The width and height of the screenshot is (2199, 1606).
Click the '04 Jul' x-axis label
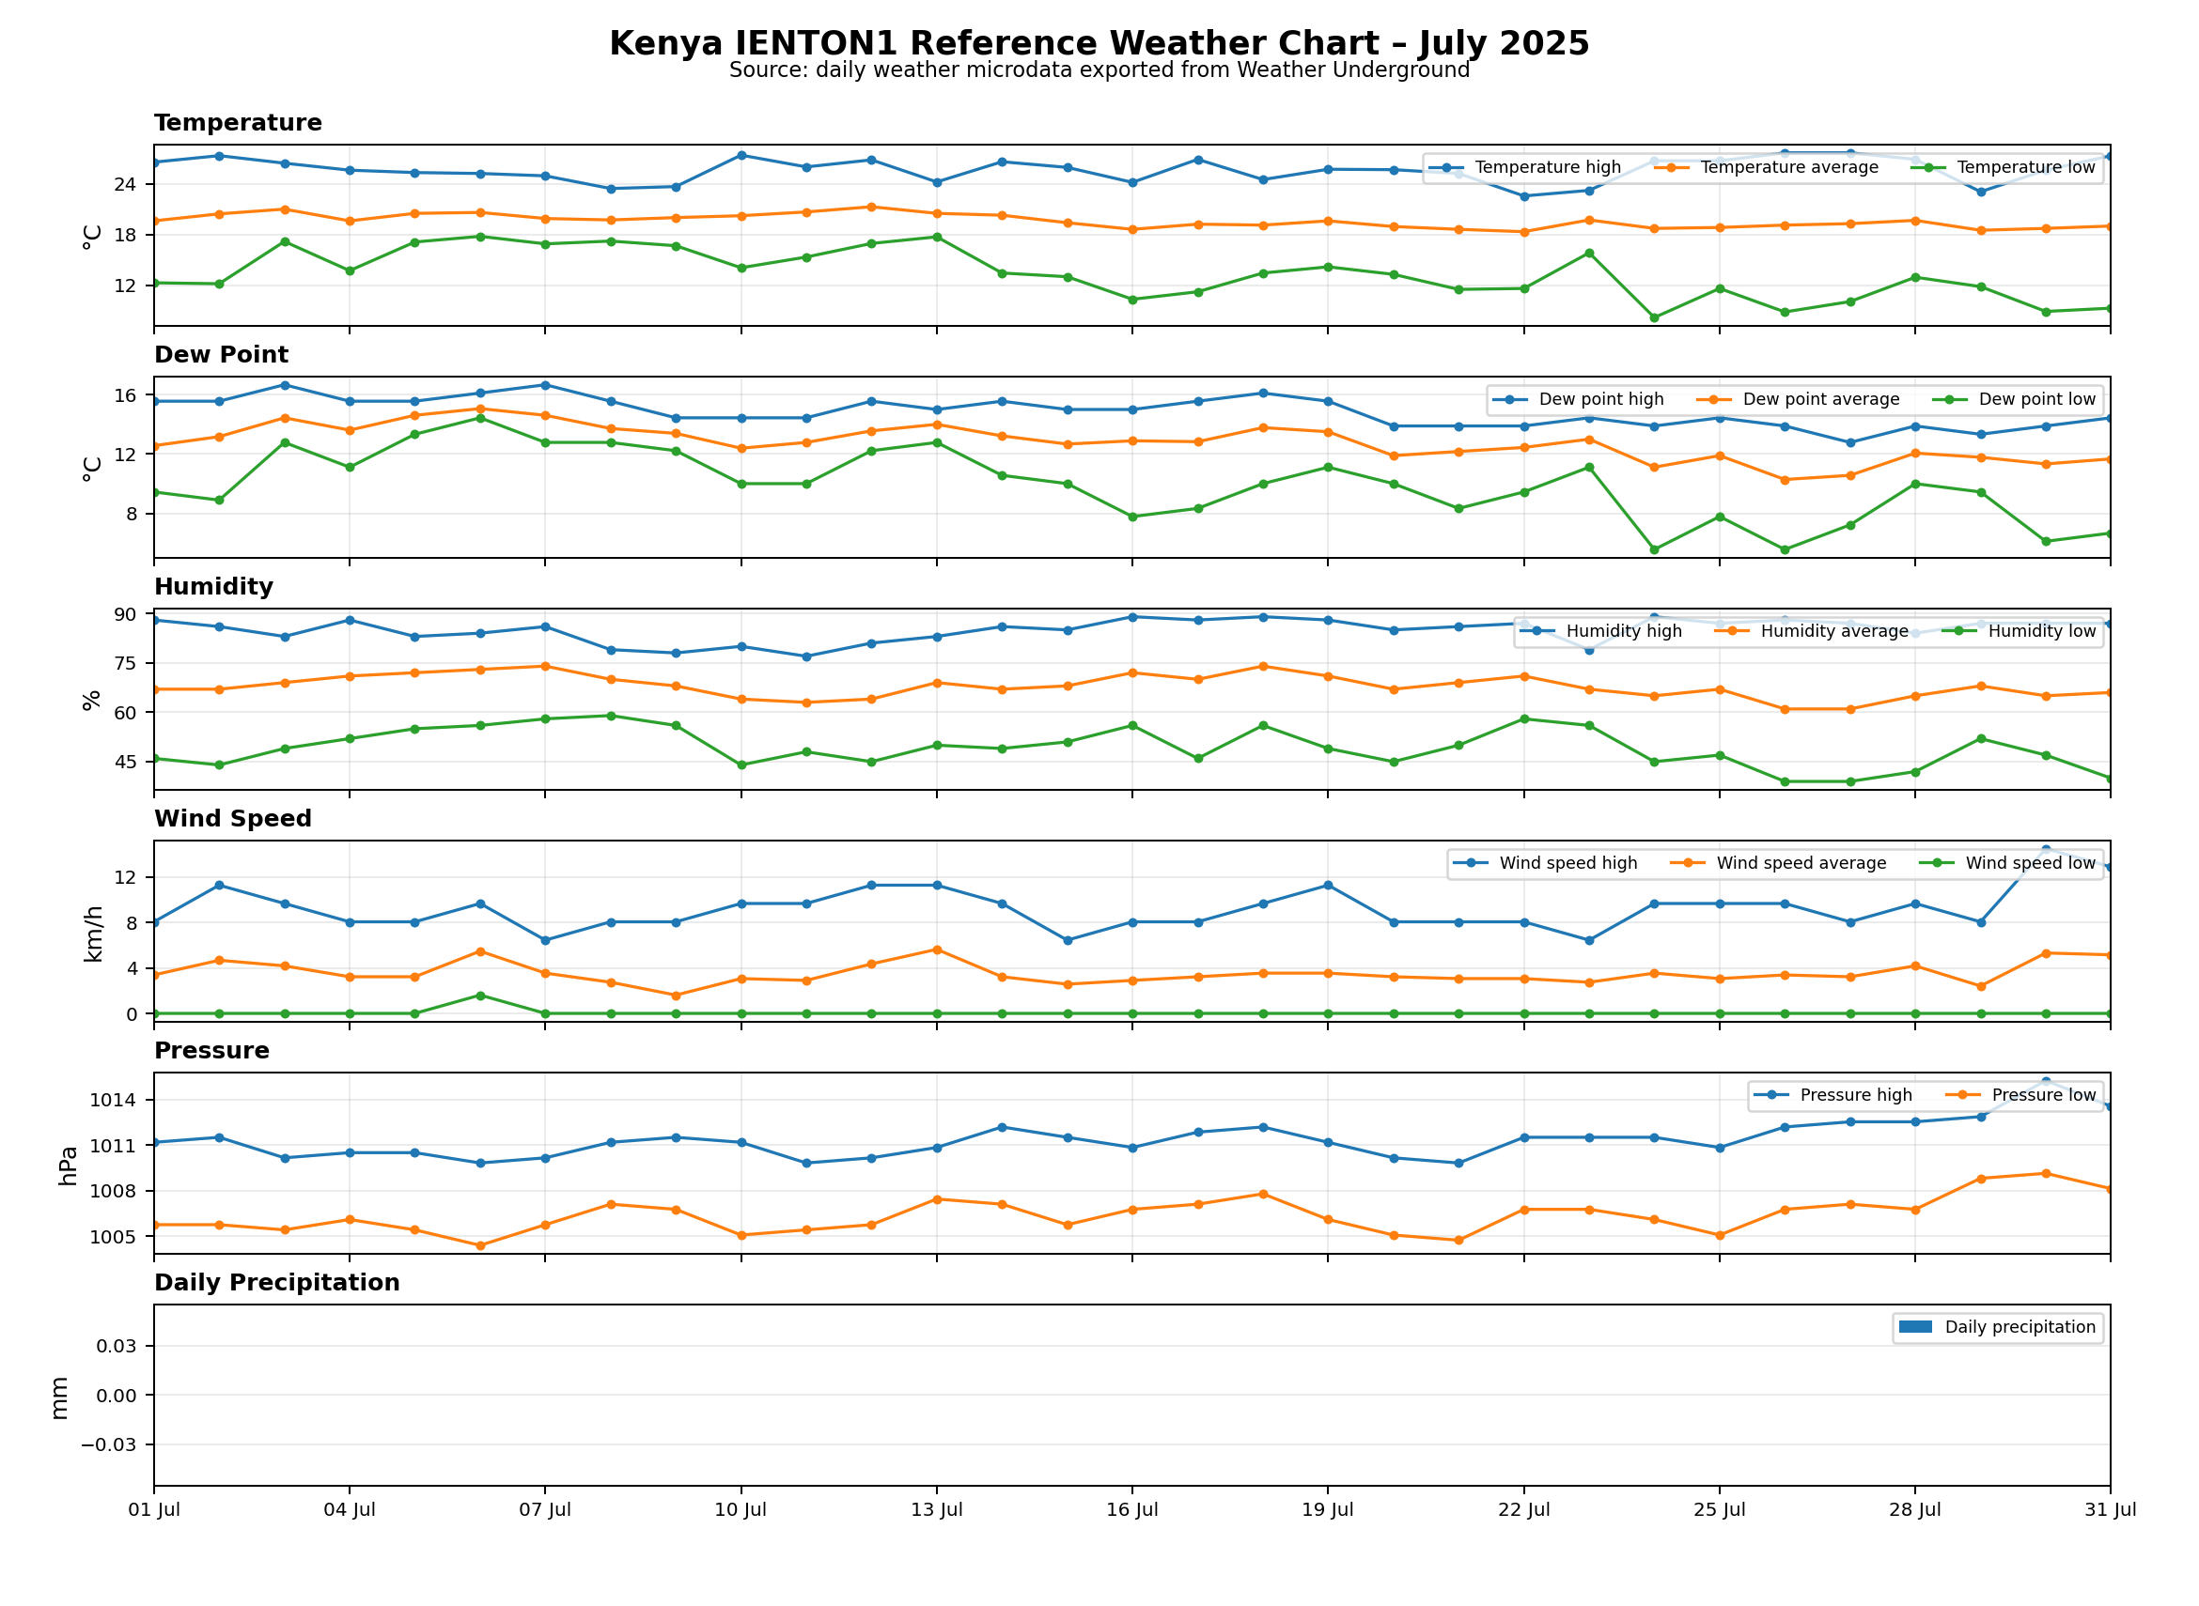[350, 1511]
